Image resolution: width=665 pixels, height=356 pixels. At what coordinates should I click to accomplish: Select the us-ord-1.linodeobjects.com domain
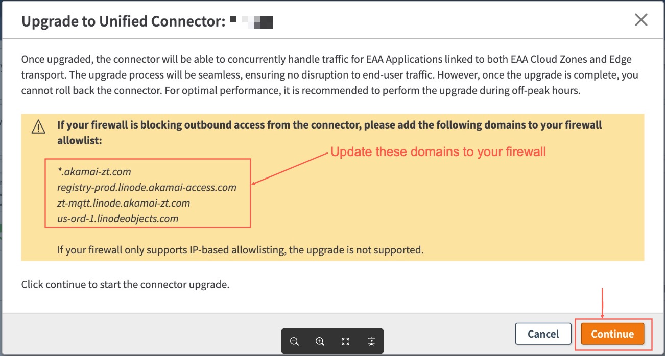117,219
